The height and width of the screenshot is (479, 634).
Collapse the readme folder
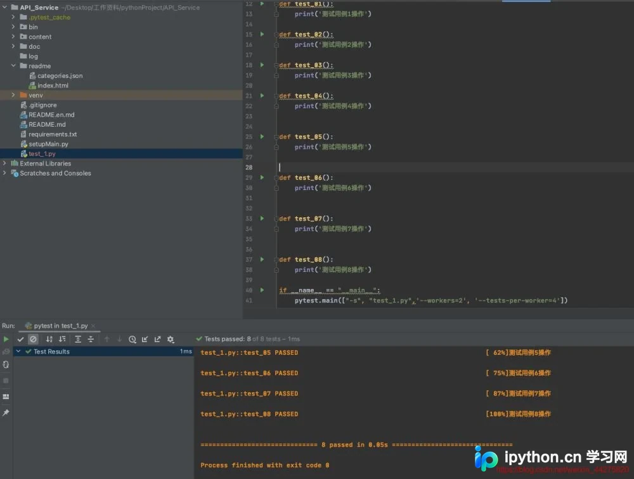pyautogui.click(x=13, y=65)
